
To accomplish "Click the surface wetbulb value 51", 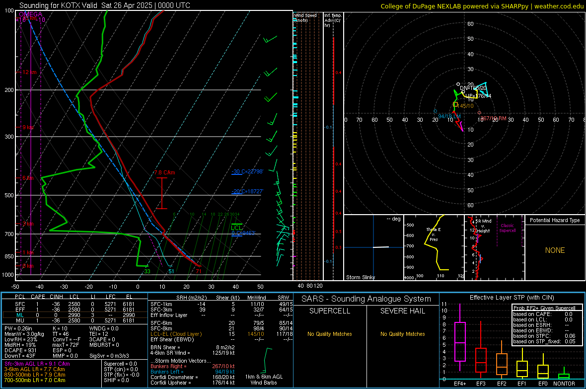I will (x=171, y=271).
